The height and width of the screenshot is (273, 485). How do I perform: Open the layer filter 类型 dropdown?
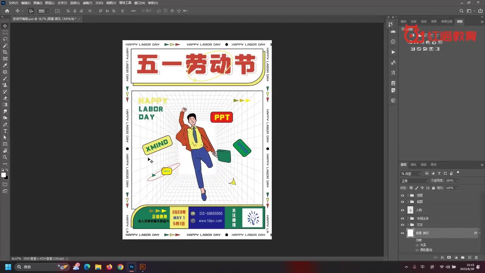[411, 174]
